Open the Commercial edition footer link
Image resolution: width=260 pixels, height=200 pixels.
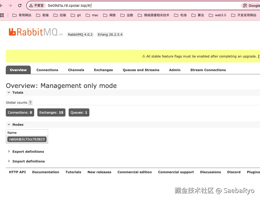click(135, 172)
